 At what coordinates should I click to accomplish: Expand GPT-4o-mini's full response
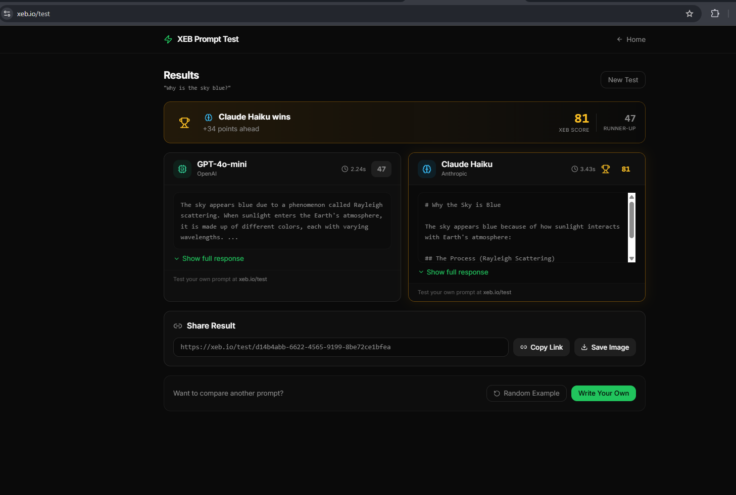209,258
